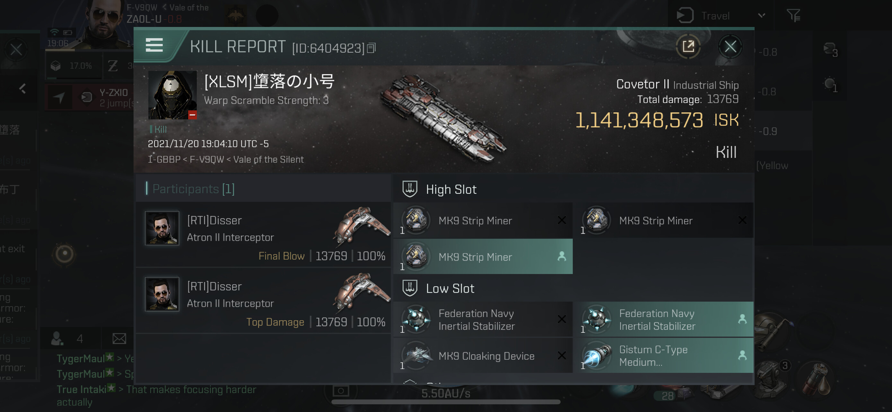This screenshot has height=412, width=892.
Task: Open the kill report hamburger menu
Action: point(154,45)
